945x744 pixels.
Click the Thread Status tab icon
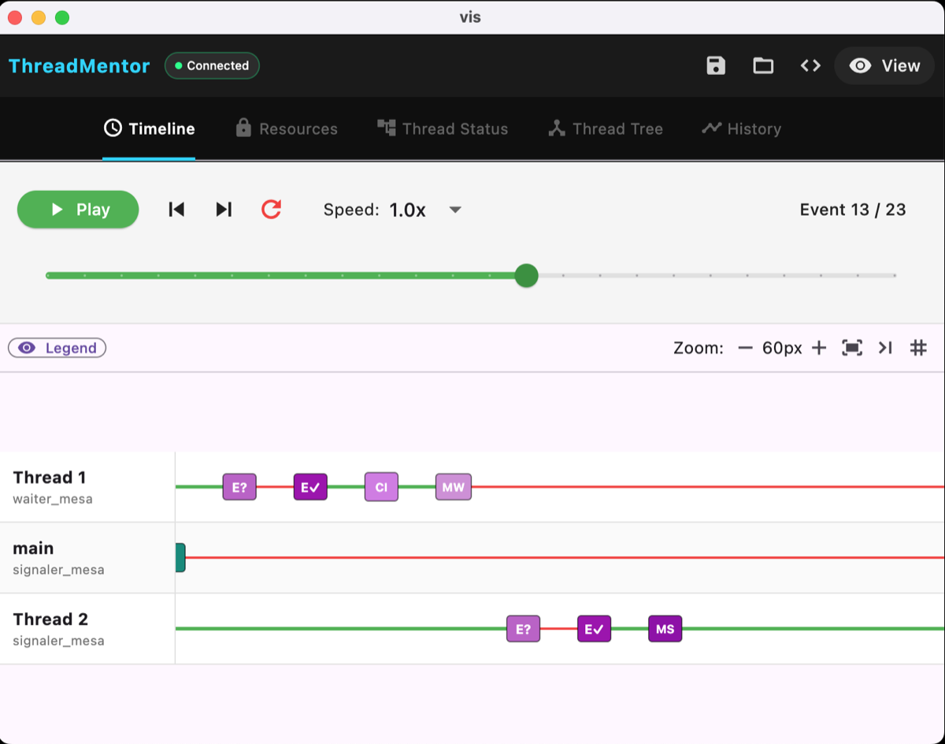(x=386, y=128)
